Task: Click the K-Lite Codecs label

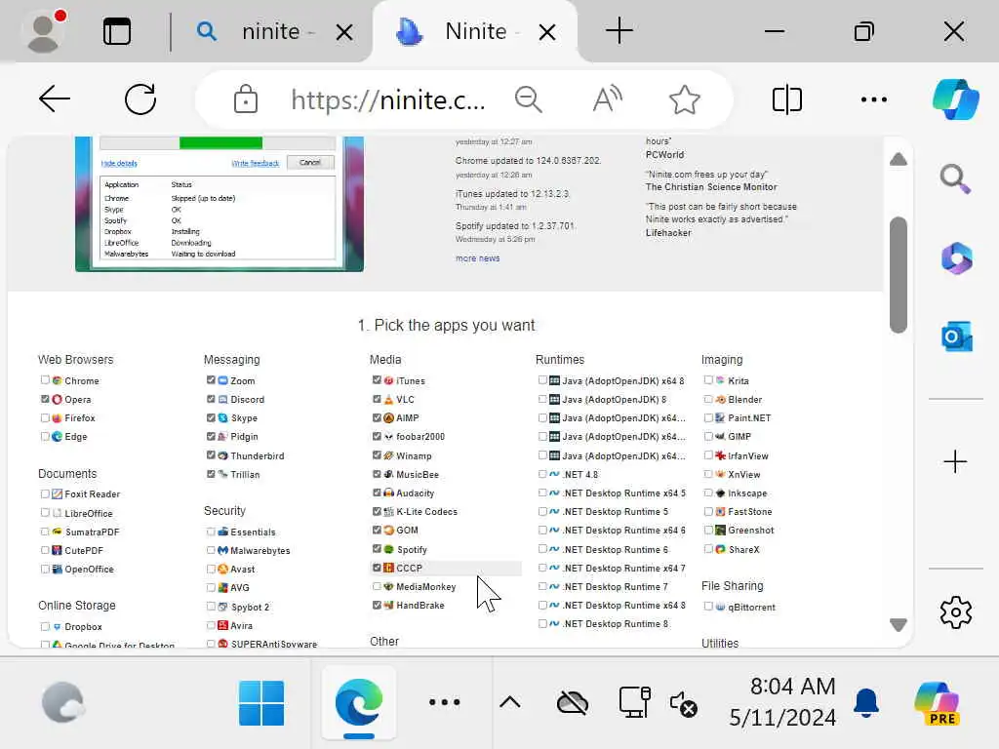Action: [x=427, y=511]
